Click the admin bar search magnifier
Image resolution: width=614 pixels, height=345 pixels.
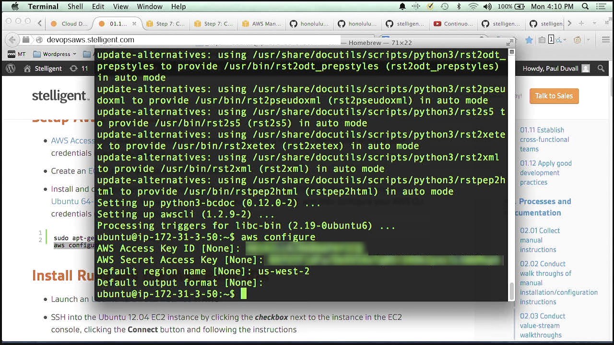pos(601,69)
